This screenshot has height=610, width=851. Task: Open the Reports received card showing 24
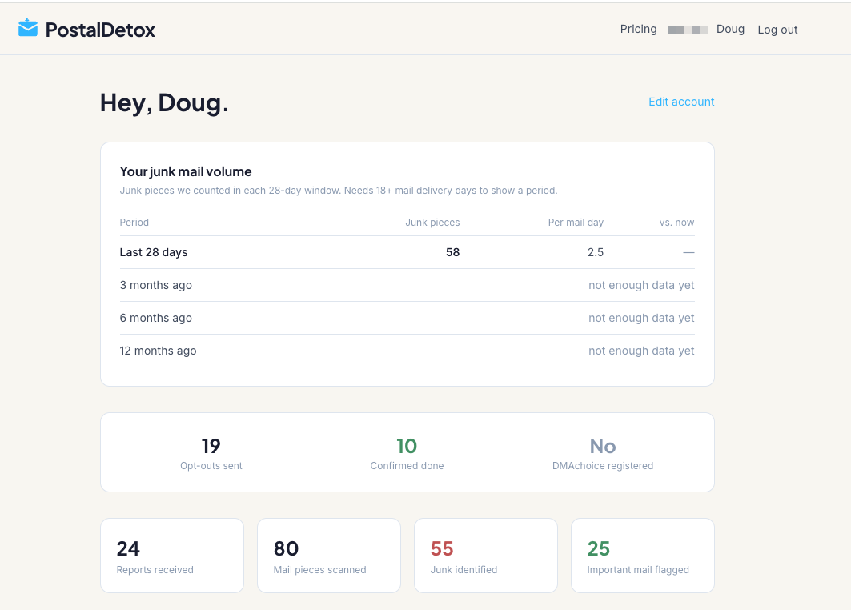(171, 556)
